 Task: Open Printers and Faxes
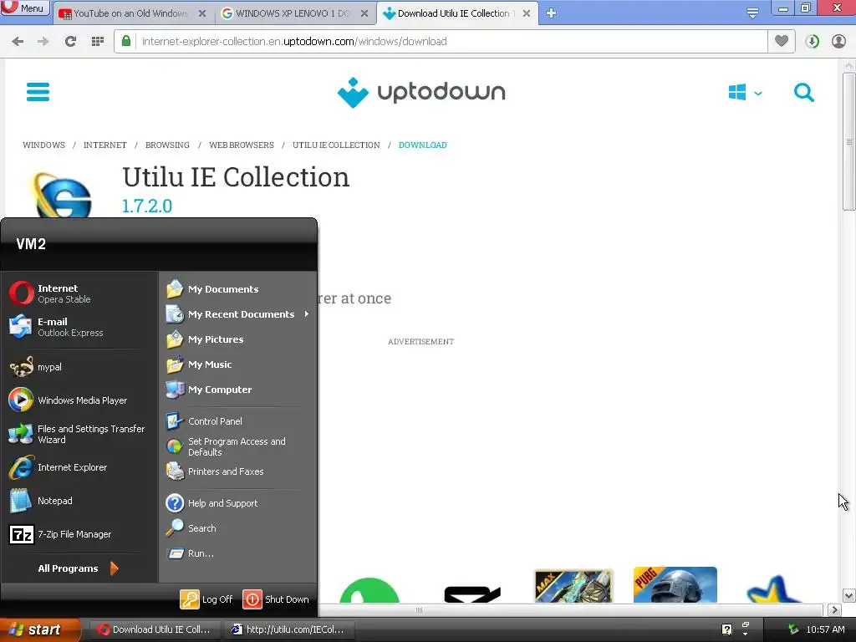click(x=237, y=471)
